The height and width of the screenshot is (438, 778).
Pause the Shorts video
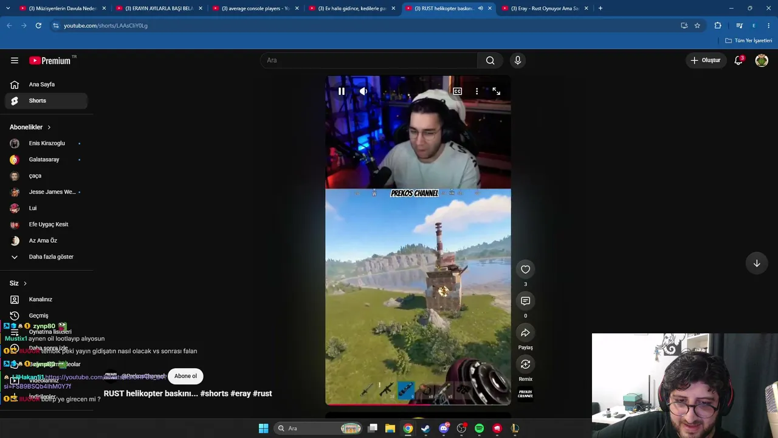342,91
